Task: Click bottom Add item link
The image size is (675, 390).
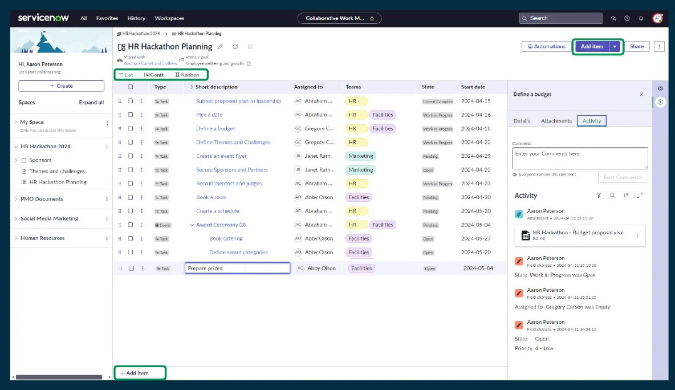Action: tap(135, 373)
